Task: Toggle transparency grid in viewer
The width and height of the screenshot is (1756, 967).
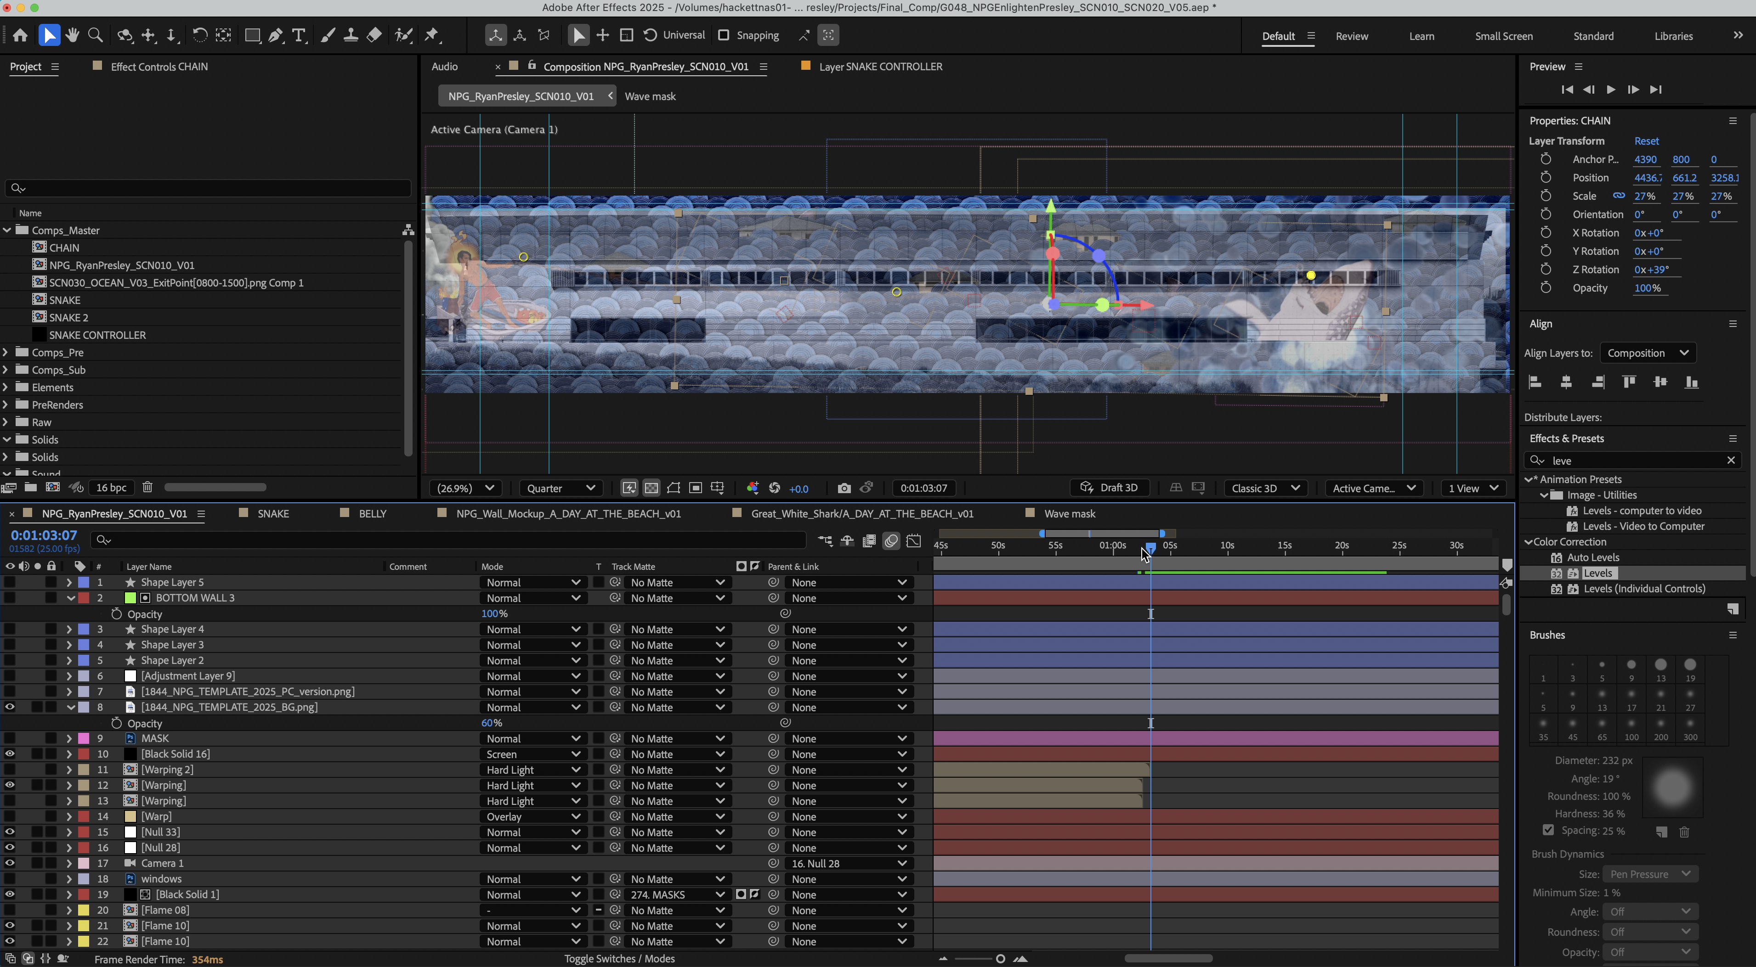Action: coord(651,488)
